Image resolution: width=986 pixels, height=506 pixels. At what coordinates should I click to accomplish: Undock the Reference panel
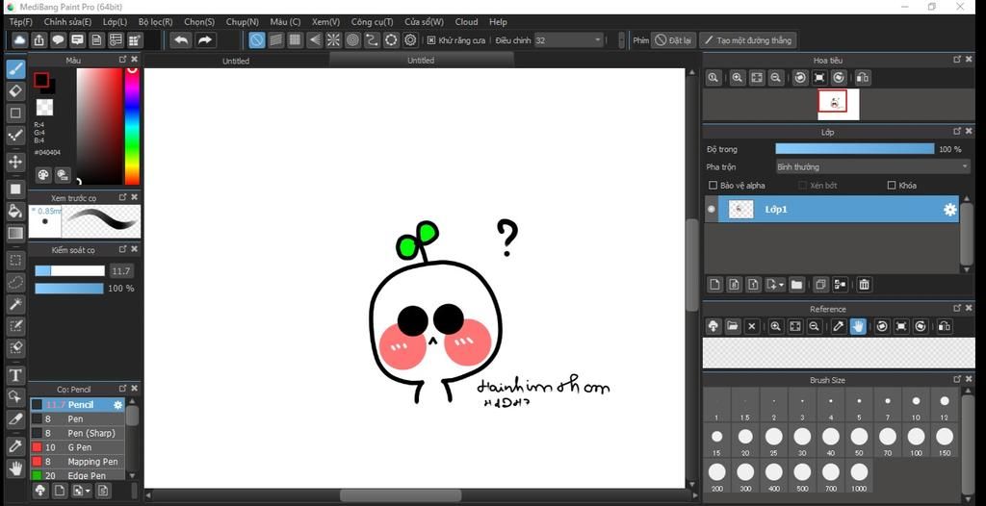click(957, 308)
